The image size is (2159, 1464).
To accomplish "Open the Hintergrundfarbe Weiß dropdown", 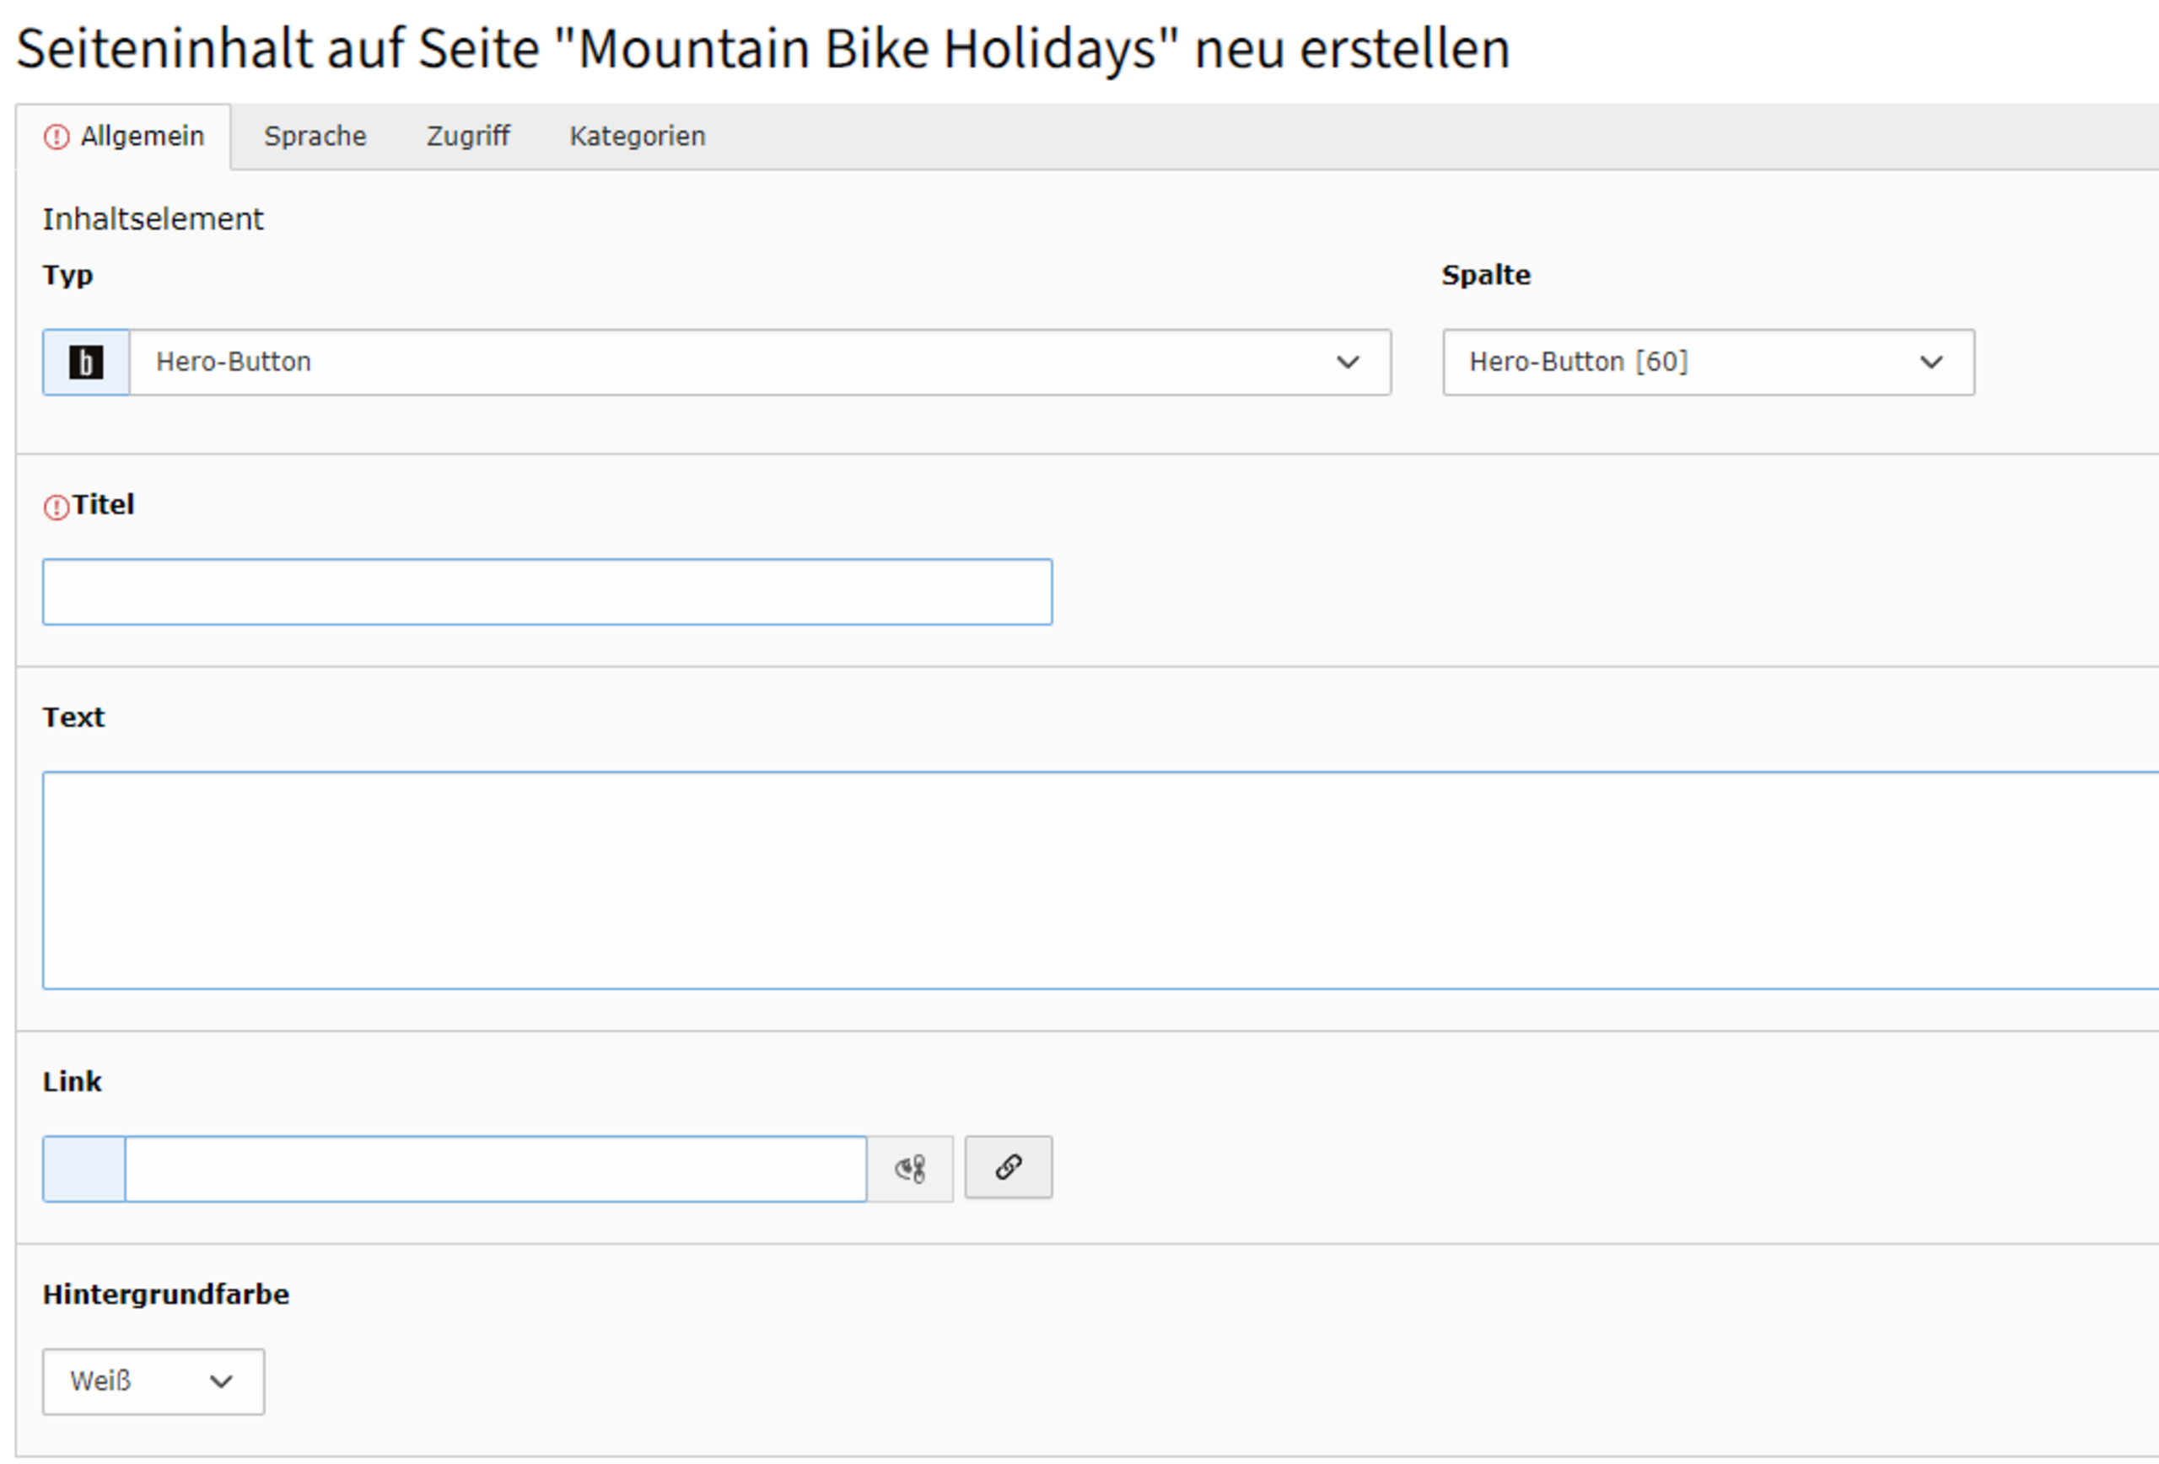I will tap(130, 1381).
